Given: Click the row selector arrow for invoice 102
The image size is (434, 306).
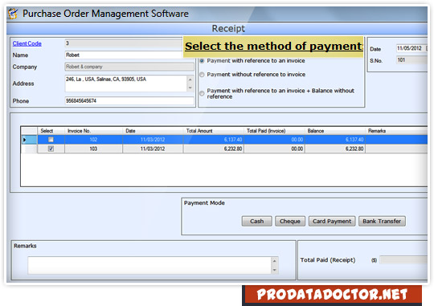Looking at the screenshot, I should (x=29, y=140).
